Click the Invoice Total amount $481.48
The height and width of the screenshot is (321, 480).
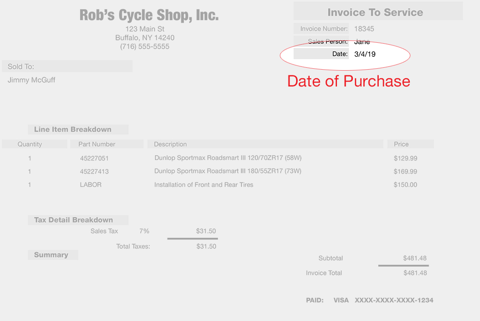point(415,273)
